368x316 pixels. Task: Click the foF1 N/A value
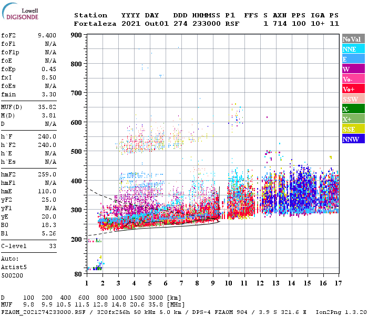pos(50,44)
